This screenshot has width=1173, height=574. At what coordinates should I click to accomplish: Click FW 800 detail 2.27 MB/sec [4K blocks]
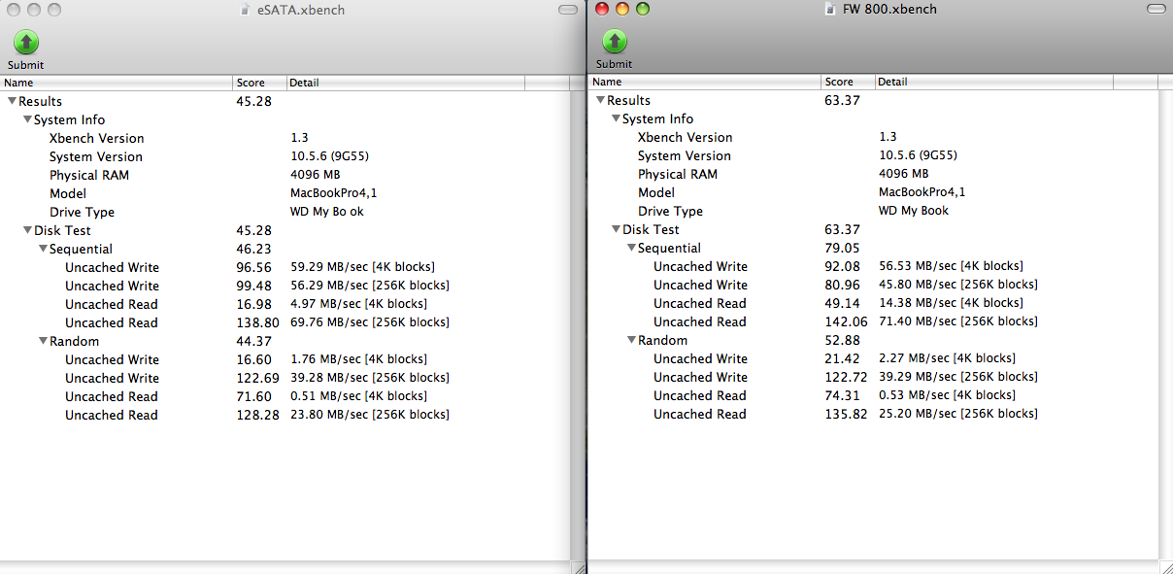pyautogui.click(x=947, y=358)
